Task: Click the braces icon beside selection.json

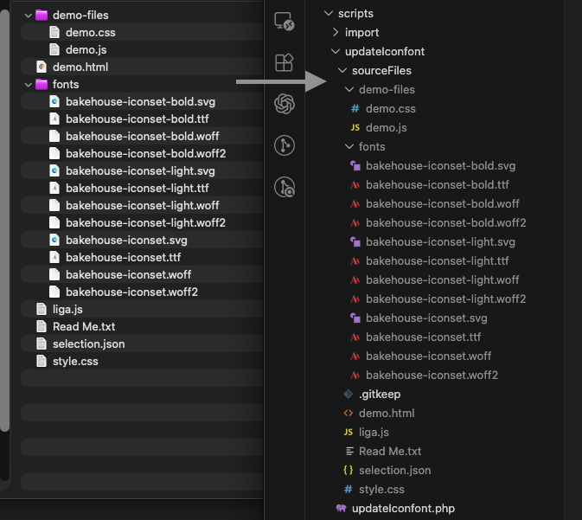Action: point(348,471)
